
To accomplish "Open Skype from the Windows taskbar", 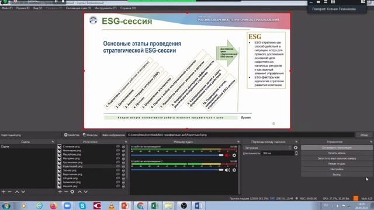I will point(82,205).
